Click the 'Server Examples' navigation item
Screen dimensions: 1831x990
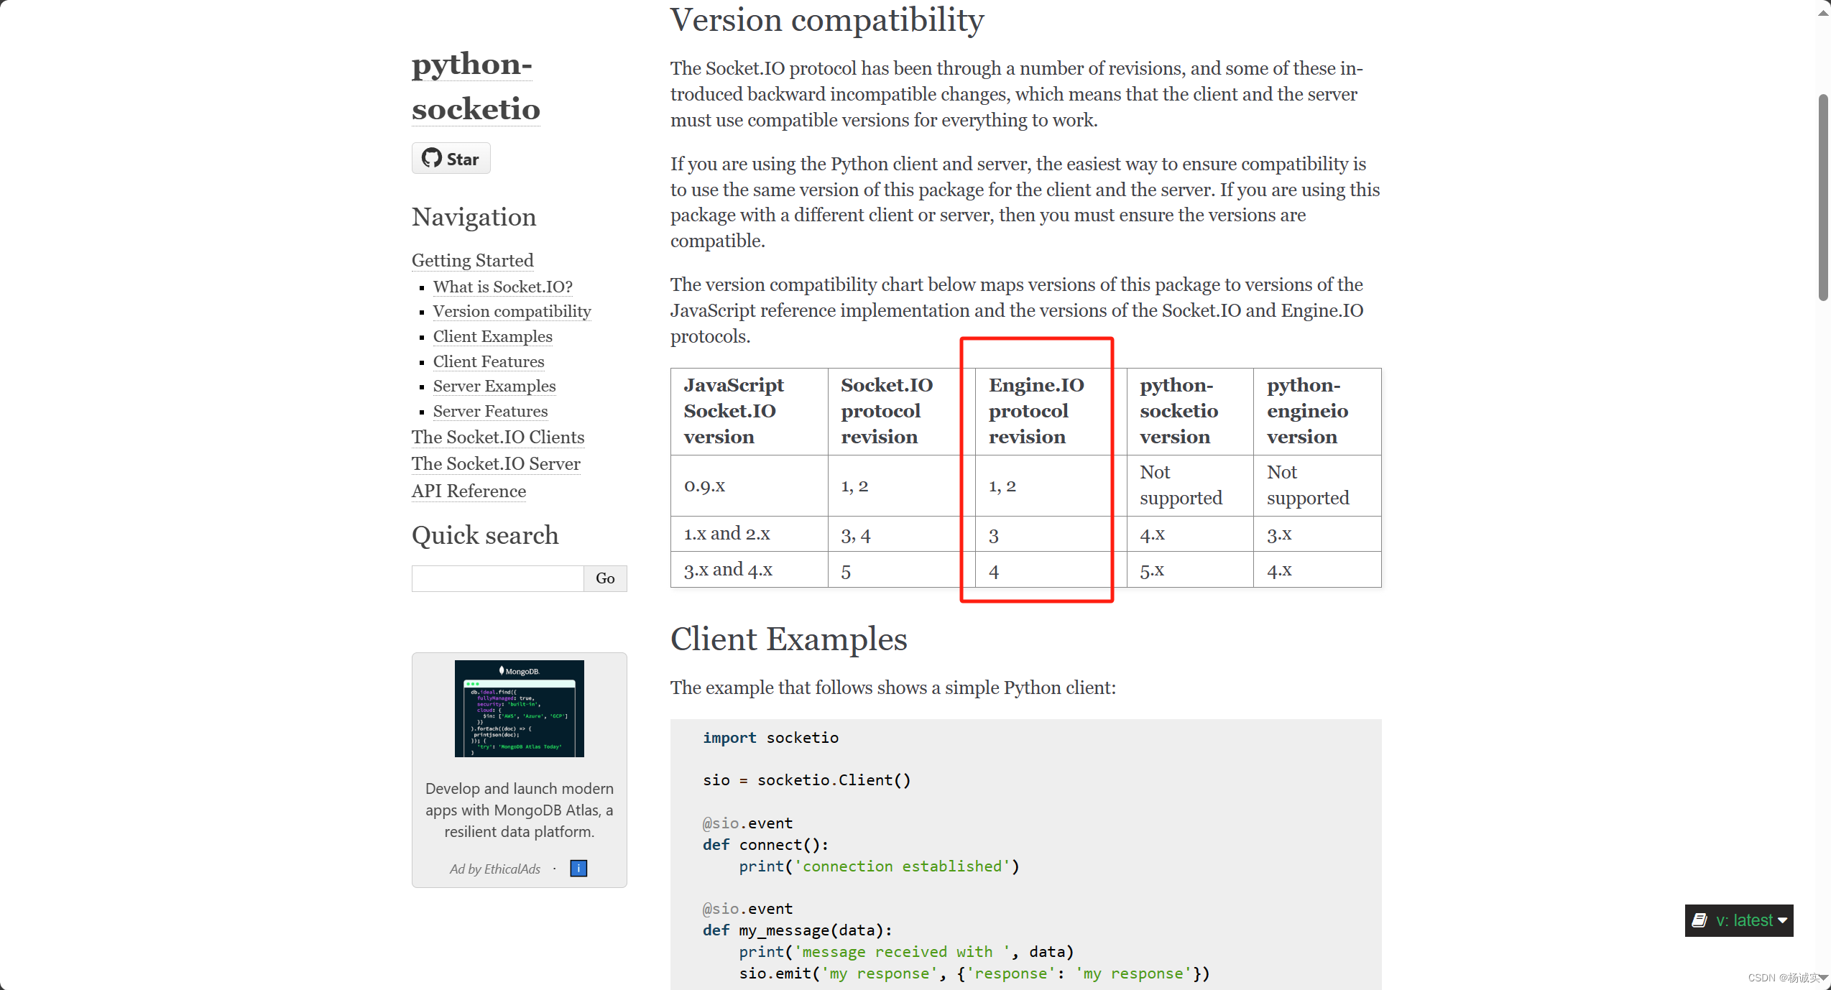click(494, 385)
